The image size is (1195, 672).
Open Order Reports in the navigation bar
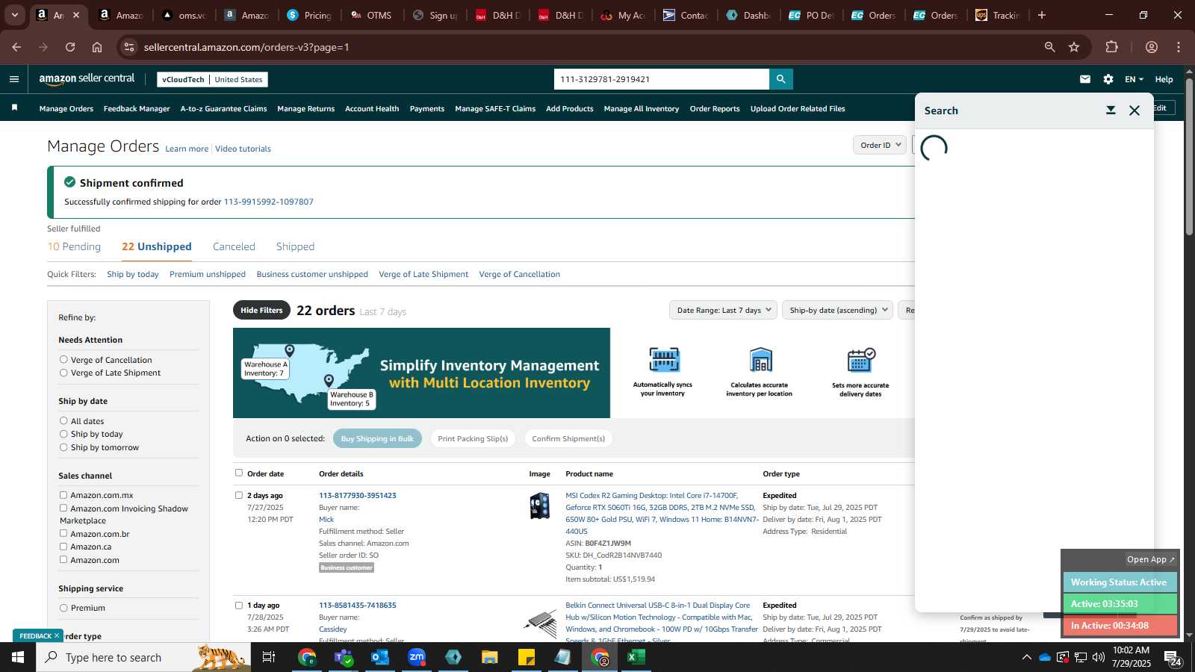(715, 109)
